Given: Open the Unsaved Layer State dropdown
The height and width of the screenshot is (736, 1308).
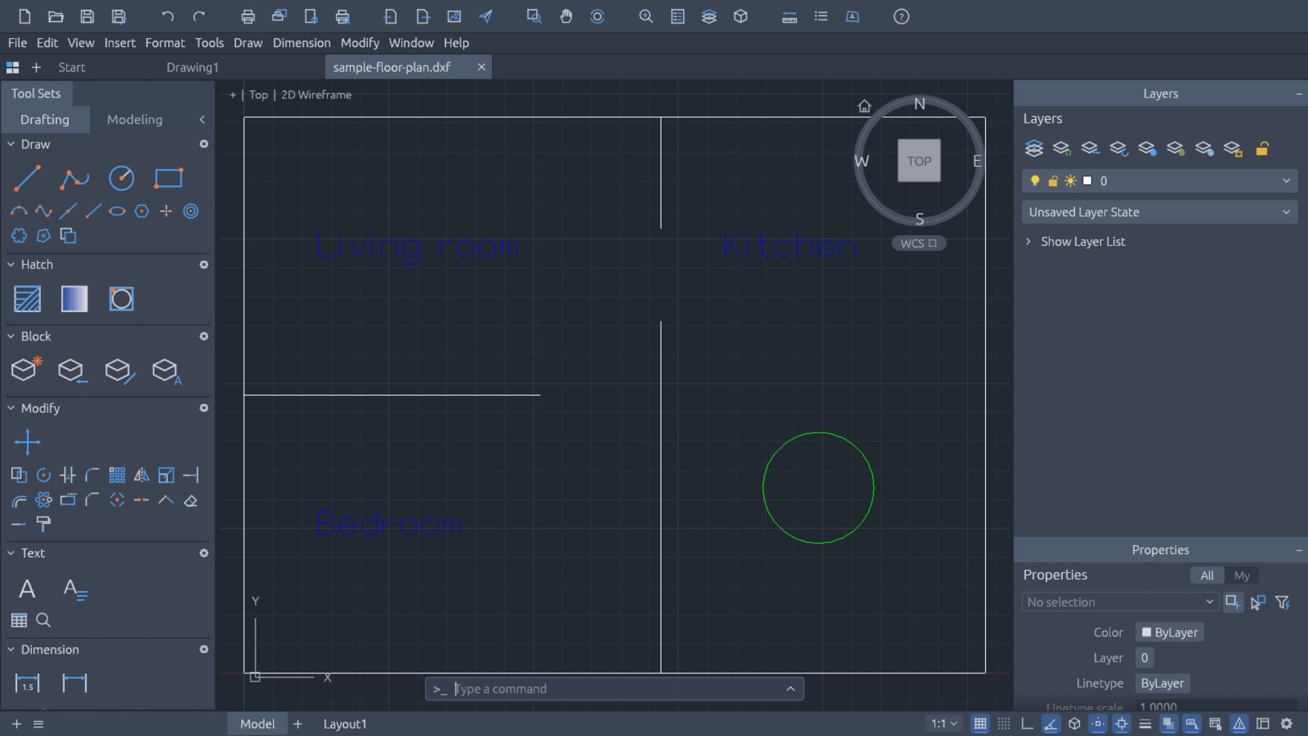Looking at the screenshot, I should 1159,212.
